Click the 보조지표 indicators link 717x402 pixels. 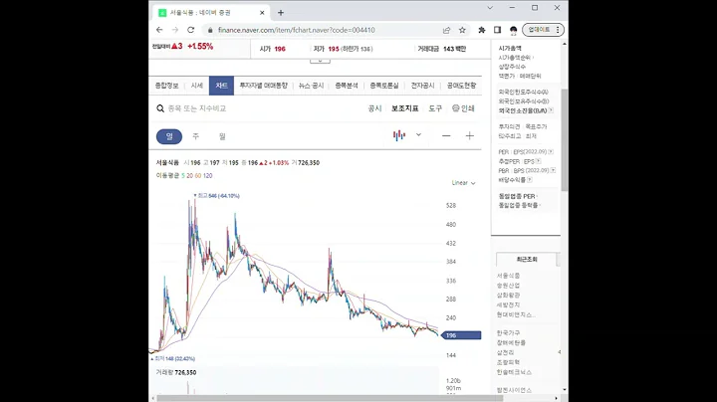404,108
